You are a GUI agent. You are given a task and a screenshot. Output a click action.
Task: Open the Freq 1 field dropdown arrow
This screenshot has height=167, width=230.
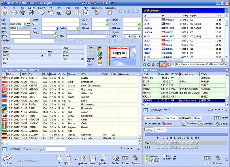click(x=55, y=32)
